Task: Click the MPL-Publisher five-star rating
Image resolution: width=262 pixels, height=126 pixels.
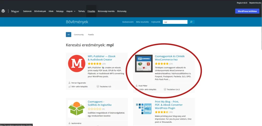Action: pos(94,64)
